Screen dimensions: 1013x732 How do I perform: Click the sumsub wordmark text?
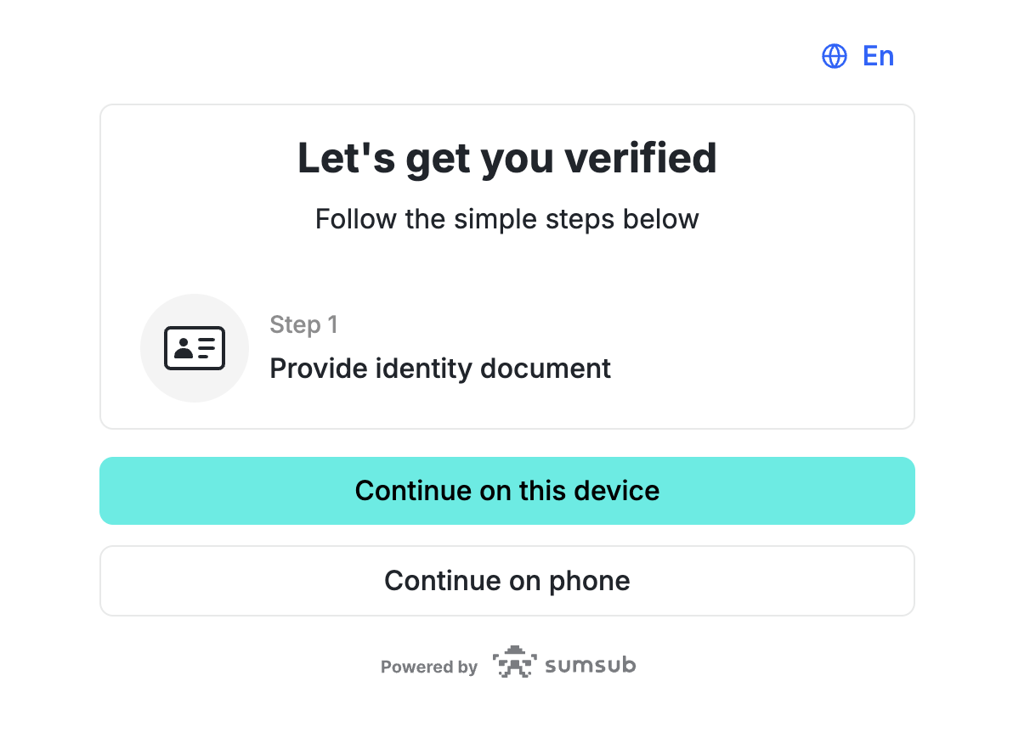coord(591,665)
